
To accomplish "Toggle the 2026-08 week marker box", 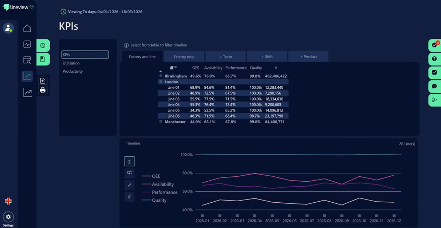I will click(x=324, y=216).
